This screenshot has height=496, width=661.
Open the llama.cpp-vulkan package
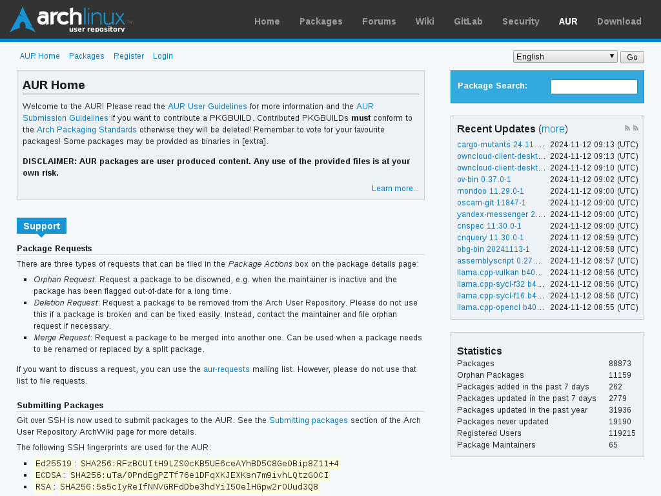[x=500, y=273]
